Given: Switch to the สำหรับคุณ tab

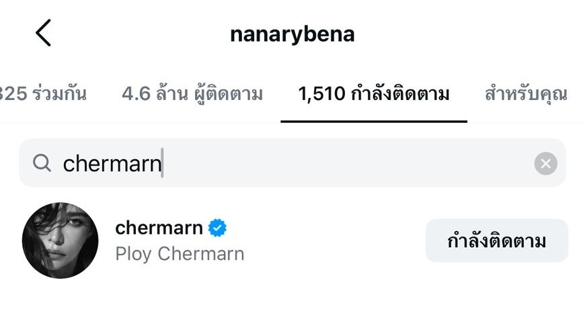Looking at the screenshot, I should (x=525, y=94).
